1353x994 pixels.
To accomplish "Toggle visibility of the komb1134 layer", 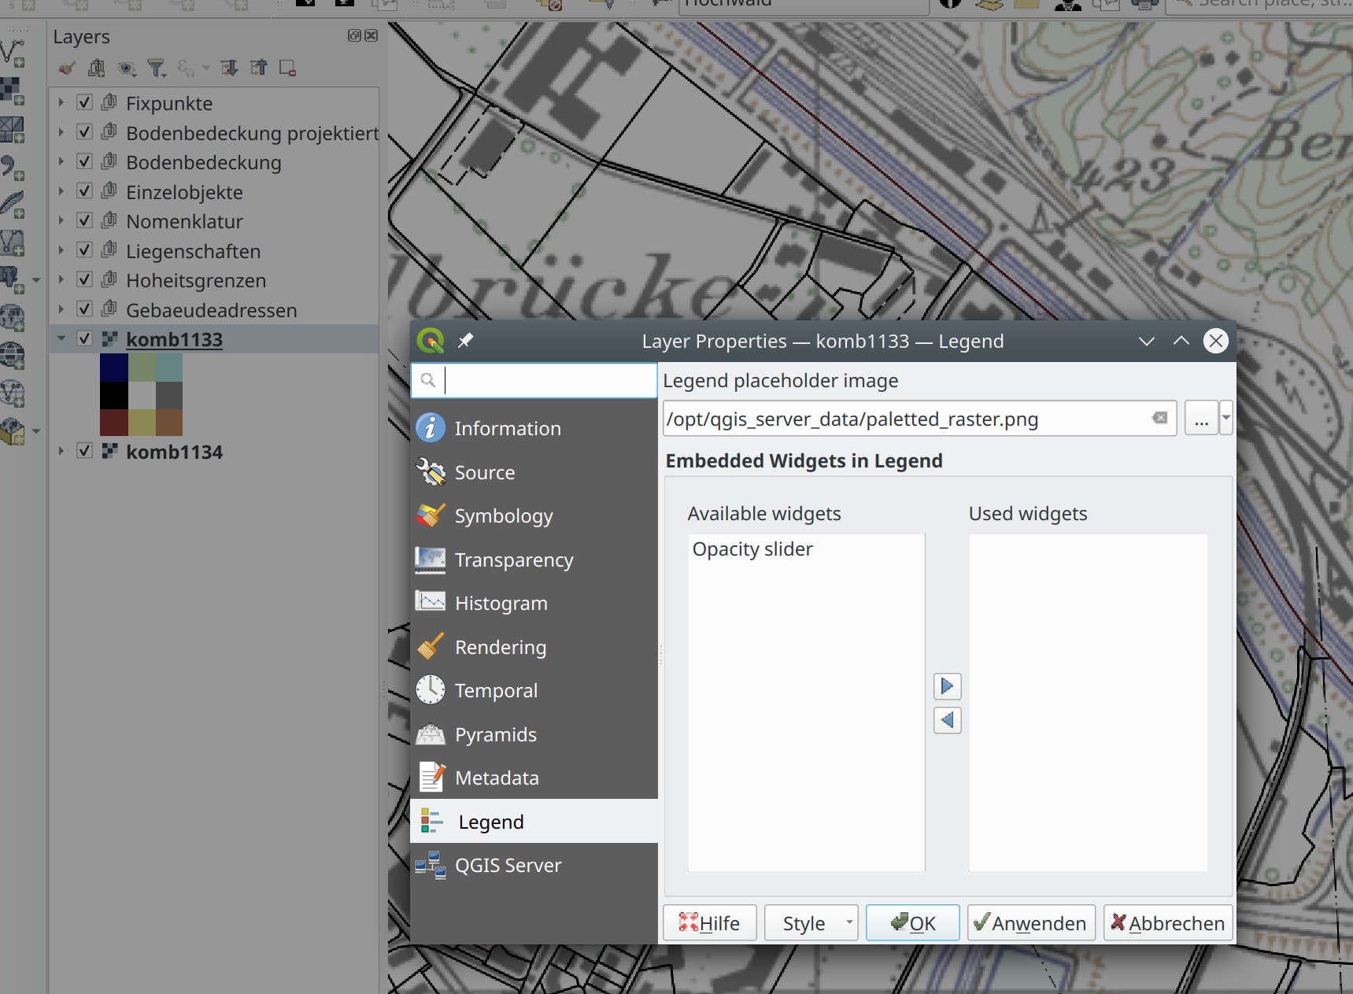I will tap(83, 451).
